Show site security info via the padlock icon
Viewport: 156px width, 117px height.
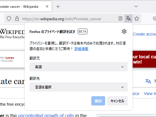coord(17,18)
